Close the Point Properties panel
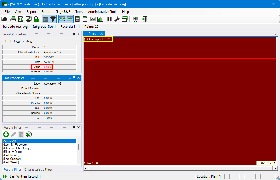 point(78,34)
